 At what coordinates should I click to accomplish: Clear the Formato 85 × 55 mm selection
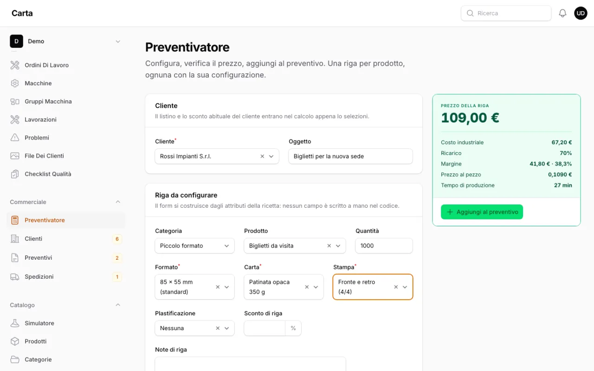point(218,287)
